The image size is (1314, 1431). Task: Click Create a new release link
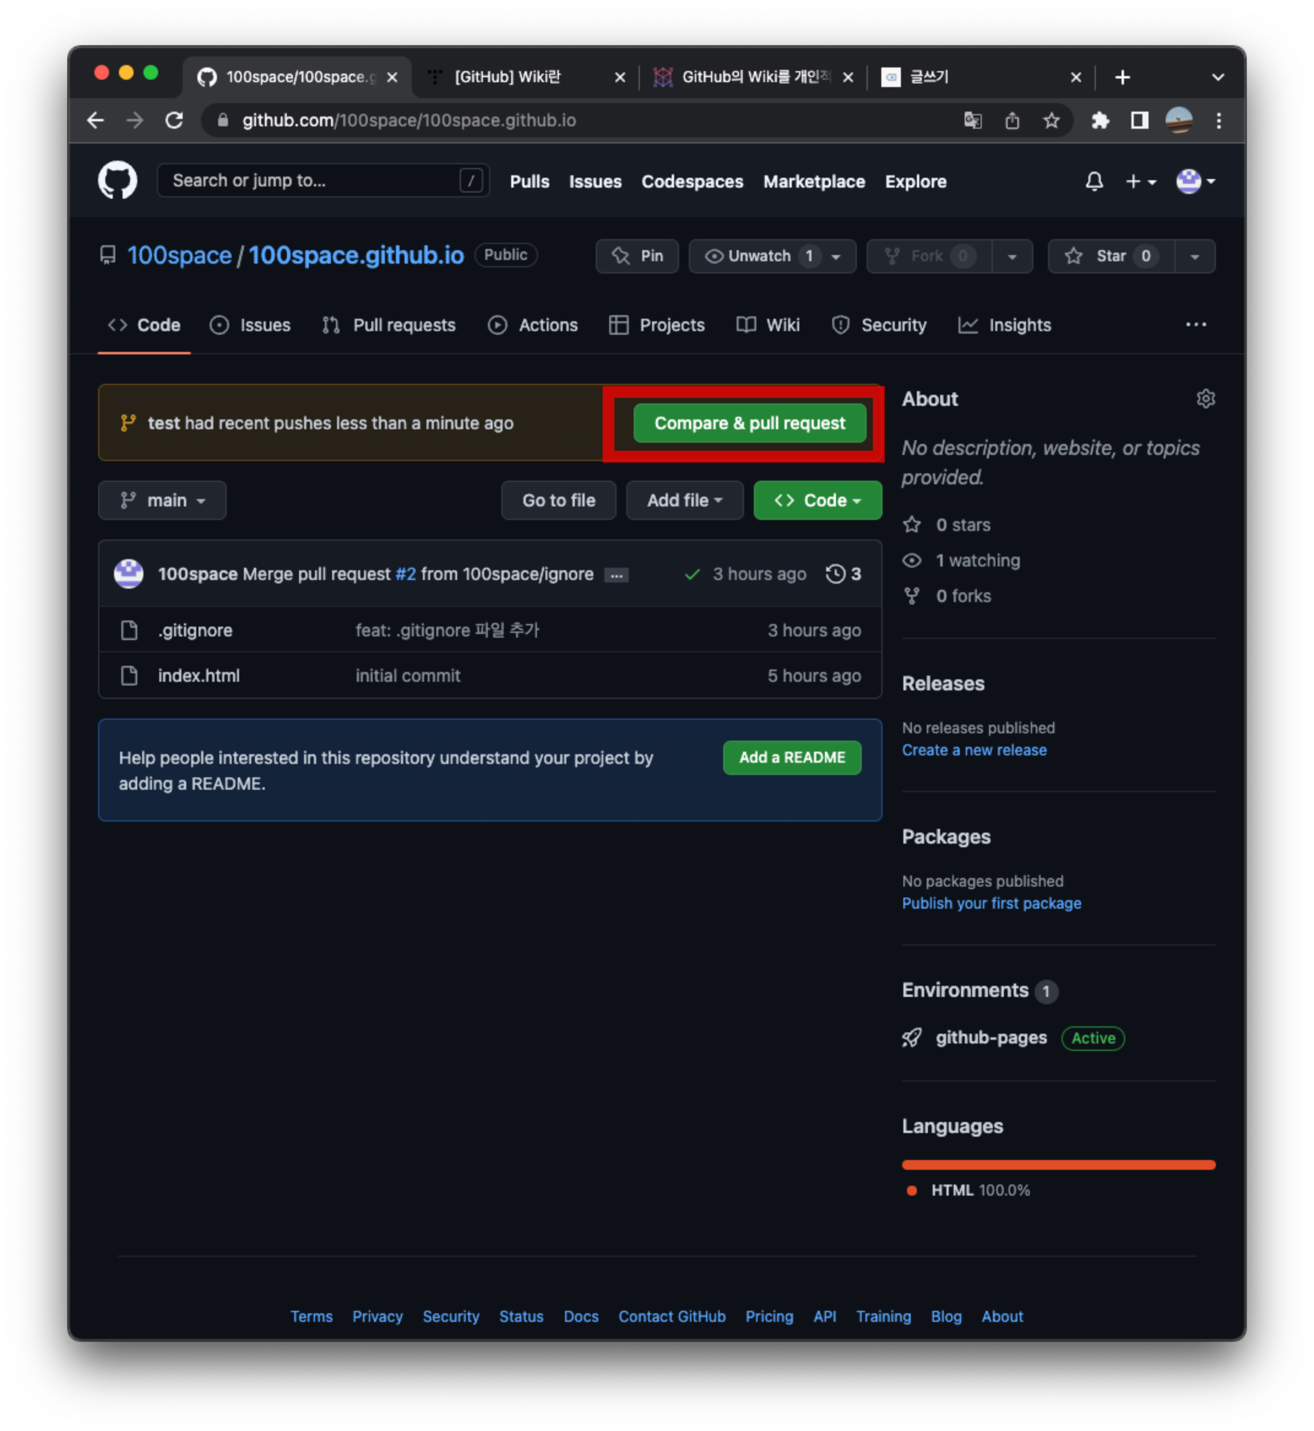point(973,750)
